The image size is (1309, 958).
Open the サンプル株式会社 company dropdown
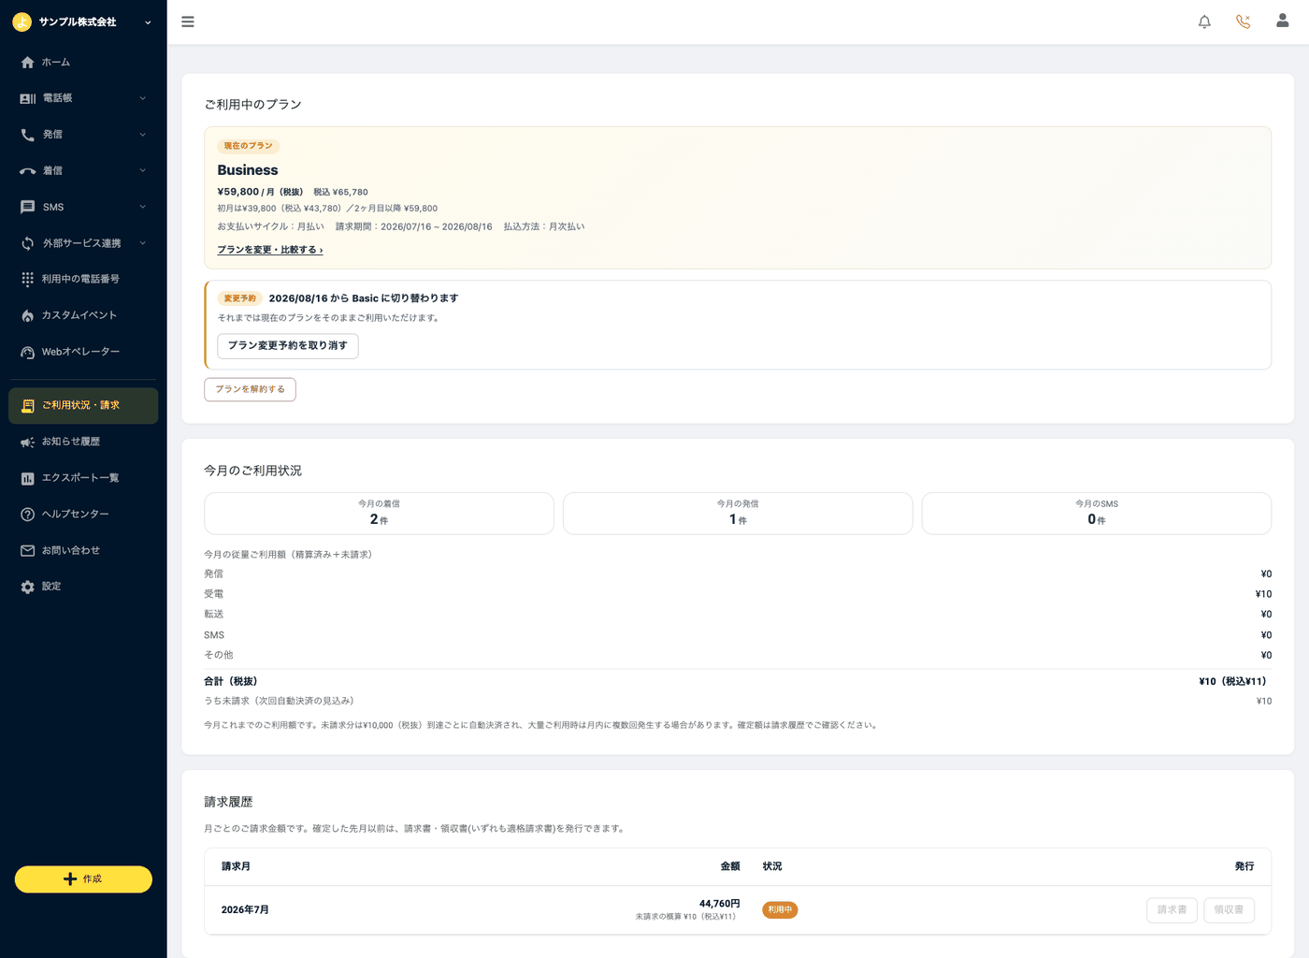[82, 22]
